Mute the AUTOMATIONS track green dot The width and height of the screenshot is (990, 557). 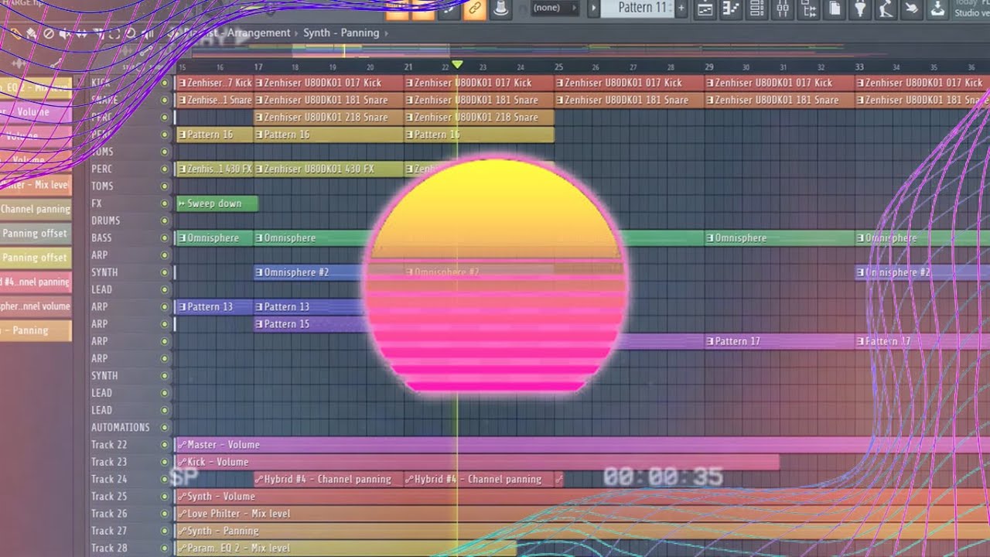(164, 427)
